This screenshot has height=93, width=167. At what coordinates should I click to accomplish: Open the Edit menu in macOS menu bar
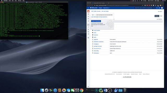(x=13, y=1)
